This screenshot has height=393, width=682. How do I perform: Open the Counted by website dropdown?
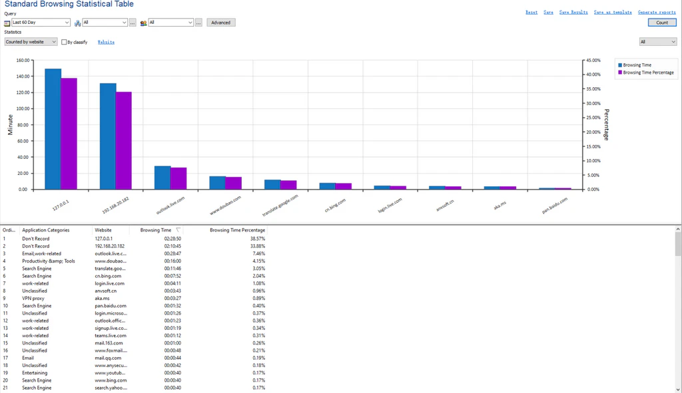click(x=31, y=42)
